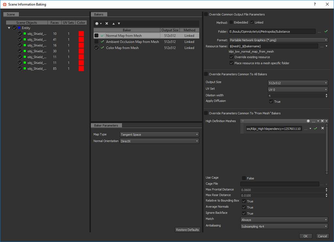Move selected baker up
Viewport: 334px width, 242px height.
(114, 23)
